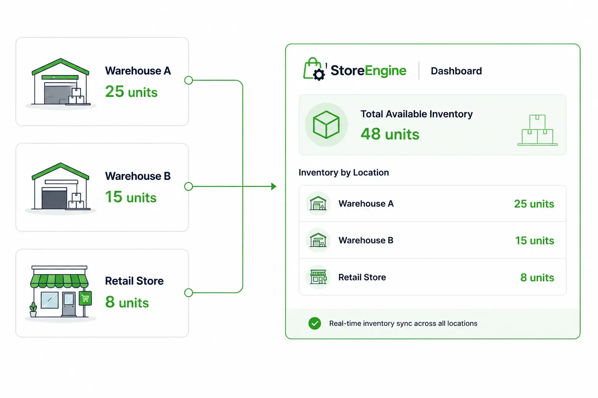Open the Dashboard tab label

coord(456,71)
